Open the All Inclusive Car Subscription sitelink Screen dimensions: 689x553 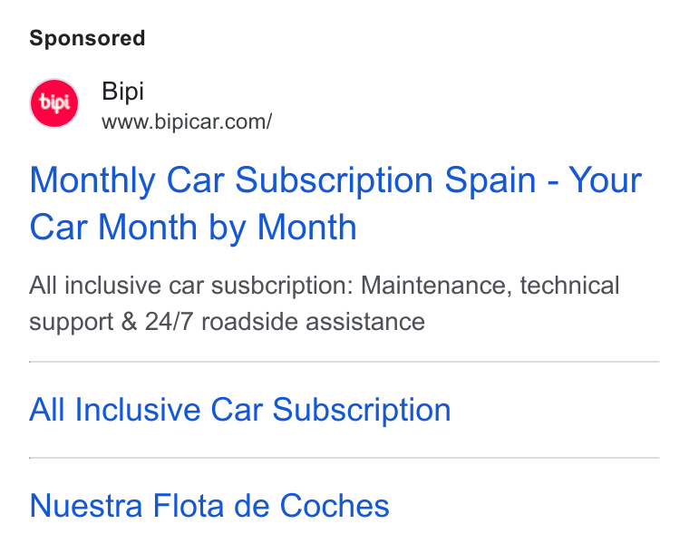240,410
